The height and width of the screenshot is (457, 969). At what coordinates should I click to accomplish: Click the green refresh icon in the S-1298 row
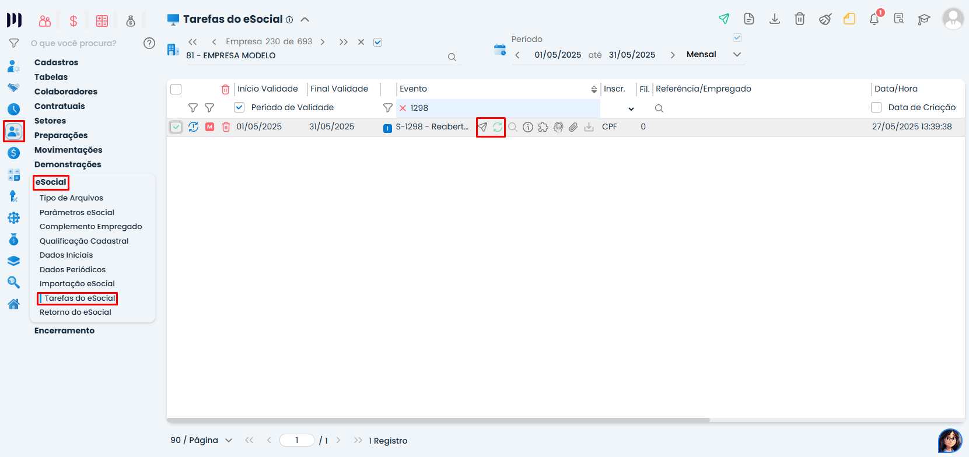[x=498, y=127]
